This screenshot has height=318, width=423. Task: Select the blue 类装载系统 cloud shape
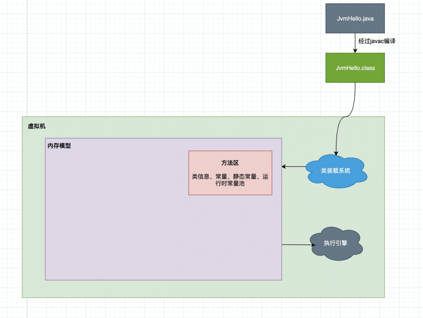click(x=337, y=170)
